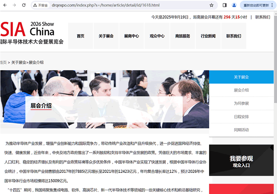
Task: Select 为何参展 in the sidebar
Action: pyautogui.click(x=241, y=103)
